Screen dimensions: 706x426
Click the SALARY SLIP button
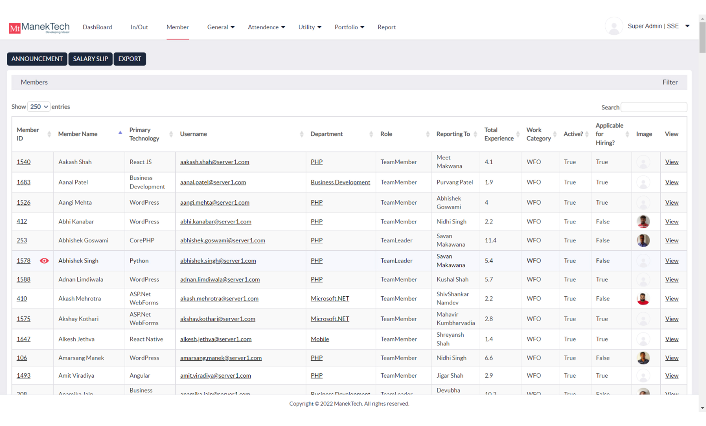point(90,59)
